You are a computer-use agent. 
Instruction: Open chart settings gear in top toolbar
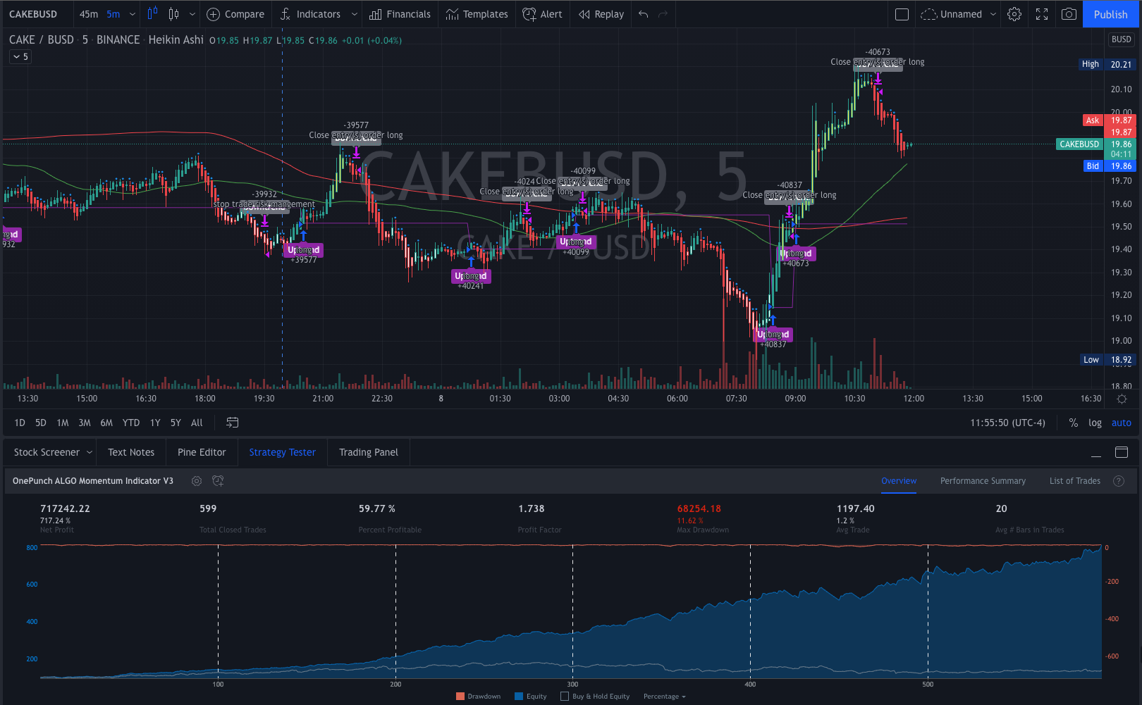[x=1014, y=14]
